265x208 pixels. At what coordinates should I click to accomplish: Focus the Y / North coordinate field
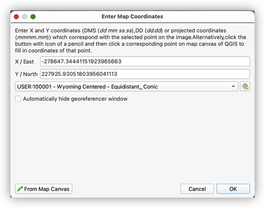tap(145, 74)
